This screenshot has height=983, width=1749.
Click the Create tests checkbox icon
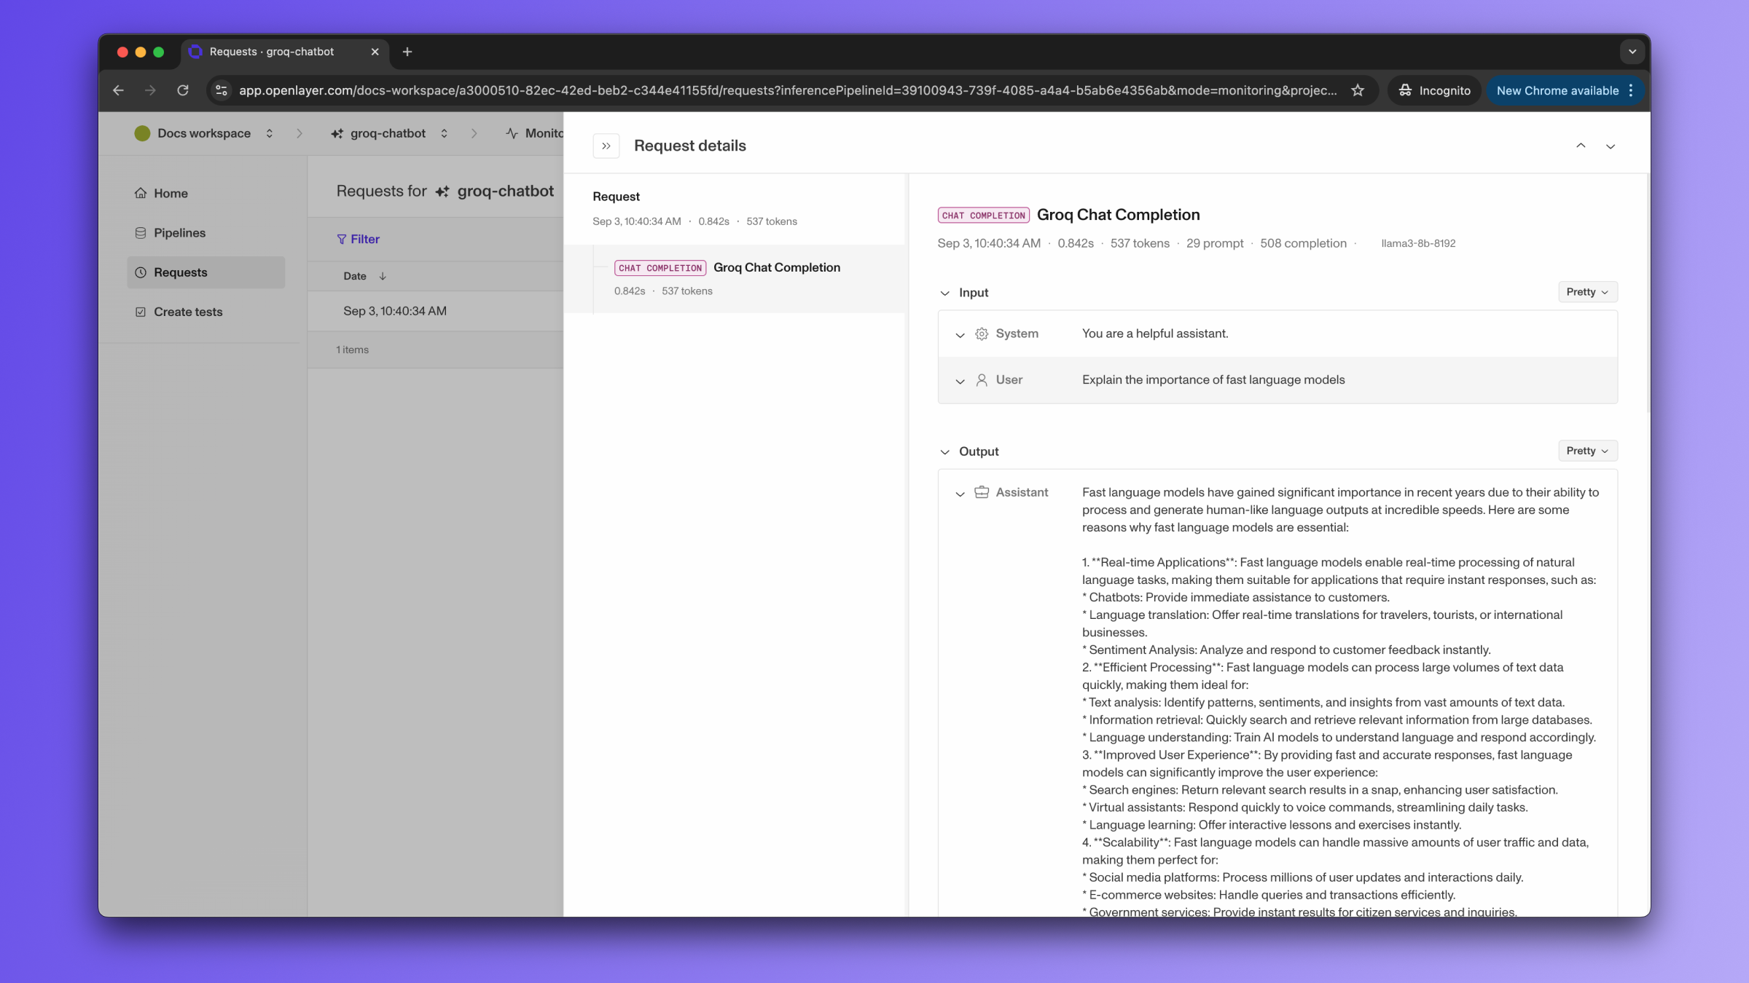141,312
